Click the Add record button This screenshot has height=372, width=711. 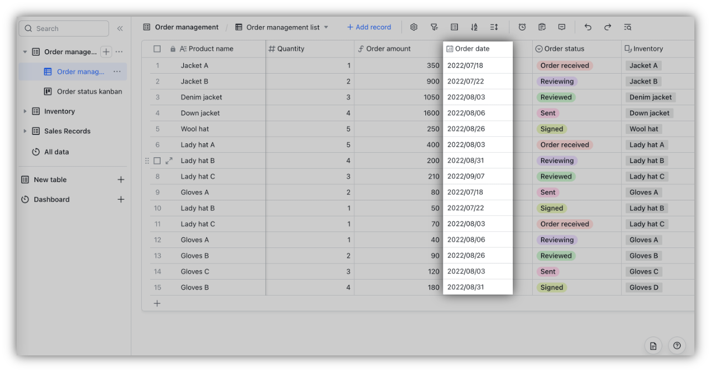(369, 27)
